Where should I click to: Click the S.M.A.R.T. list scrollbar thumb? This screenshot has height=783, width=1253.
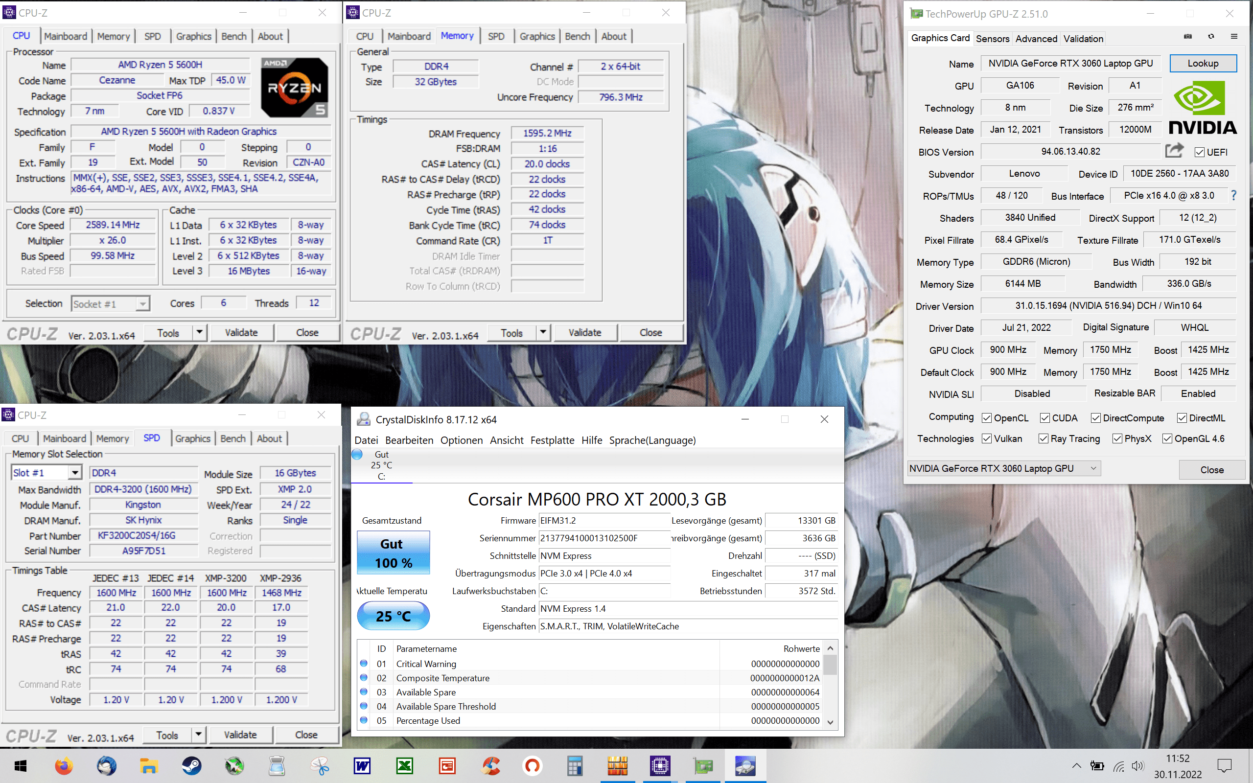point(830,665)
